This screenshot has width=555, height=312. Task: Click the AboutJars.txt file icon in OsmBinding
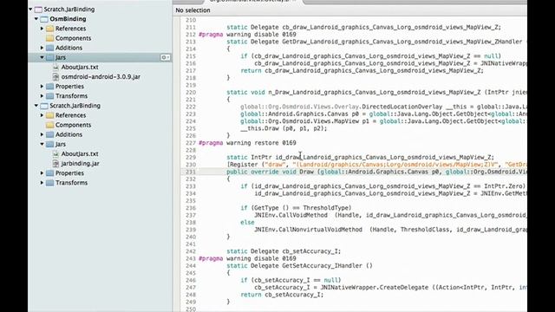click(55, 67)
